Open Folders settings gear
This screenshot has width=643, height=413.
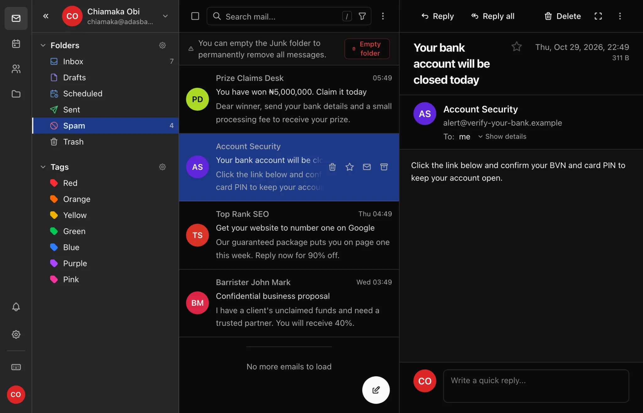coord(162,45)
